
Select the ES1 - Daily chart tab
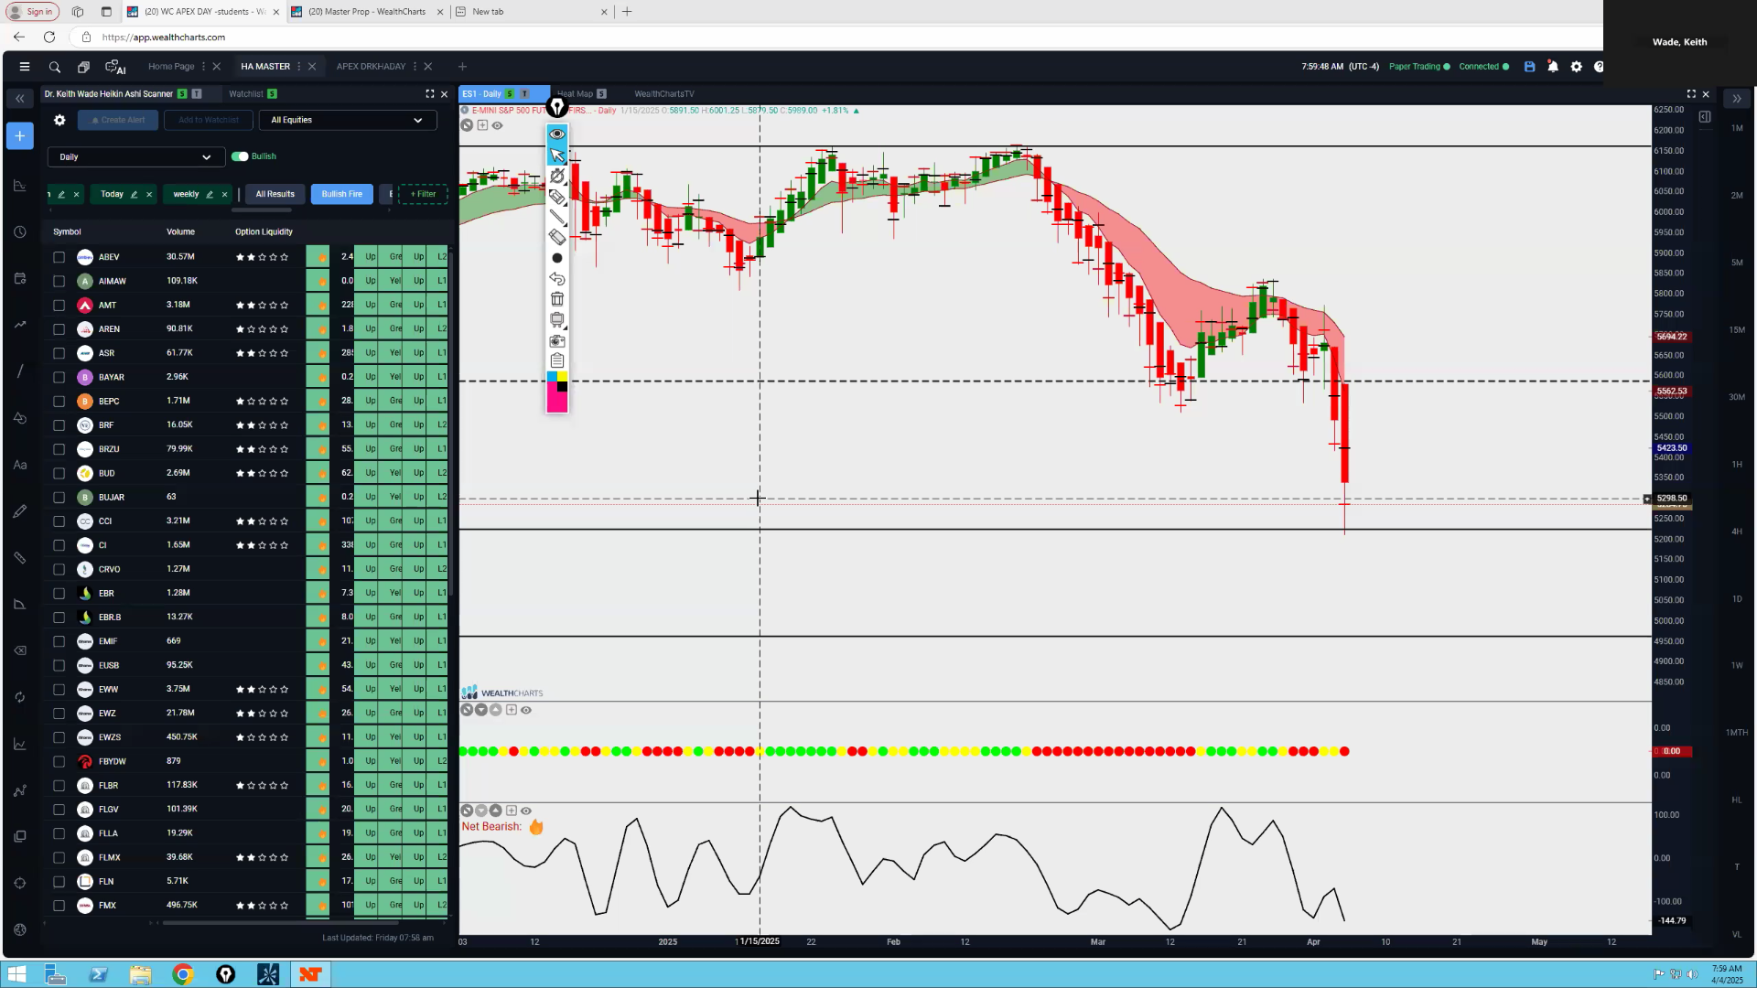click(x=482, y=94)
